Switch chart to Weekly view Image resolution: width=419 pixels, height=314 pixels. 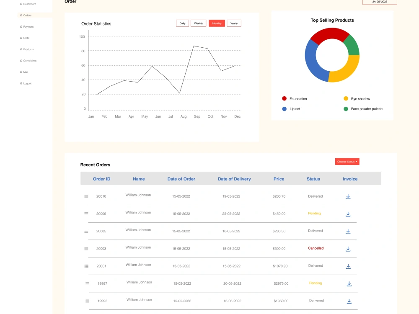[198, 23]
